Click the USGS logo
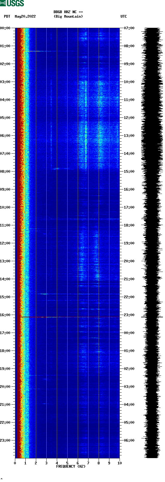This screenshot has height=482, width=165. 12,3
